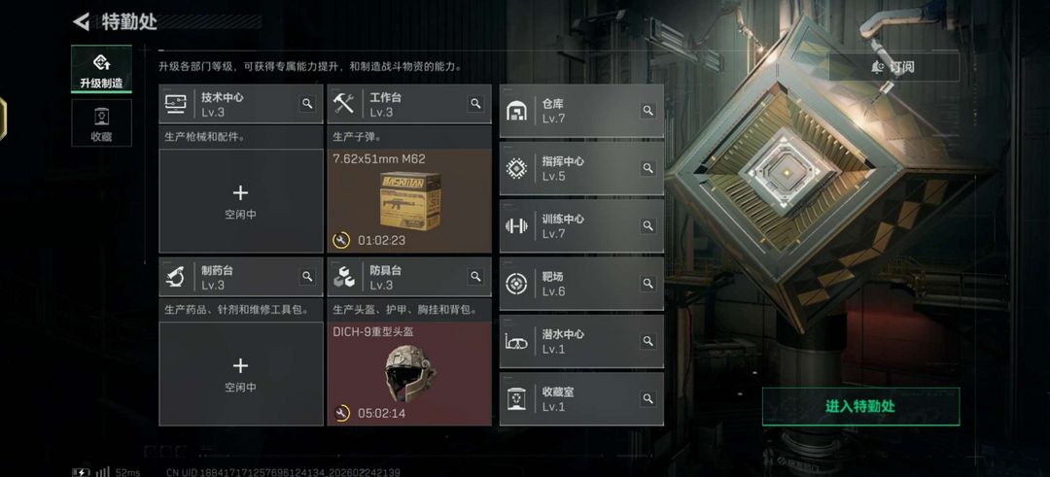Open magnifier details for 制药台
The width and height of the screenshot is (1050, 477).
coord(307,276)
